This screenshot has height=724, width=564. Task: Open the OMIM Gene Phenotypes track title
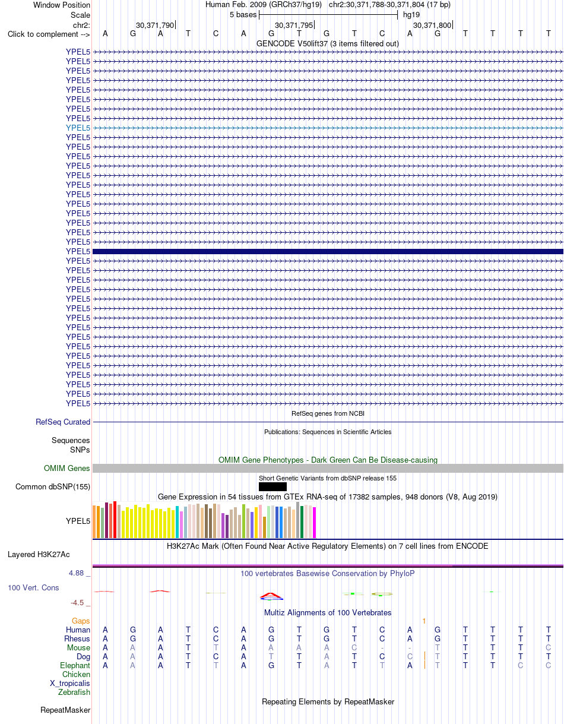(328, 460)
